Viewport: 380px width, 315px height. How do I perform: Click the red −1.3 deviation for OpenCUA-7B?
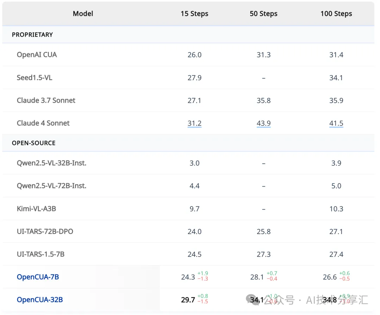coord(203,279)
